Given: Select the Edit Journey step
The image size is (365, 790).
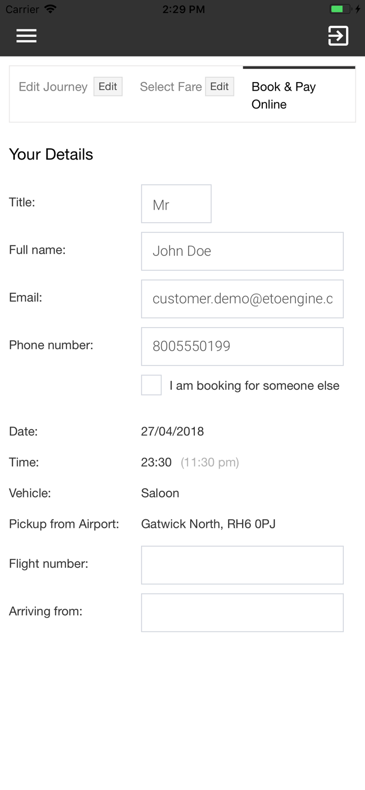Looking at the screenshot, I should point(53,86).
